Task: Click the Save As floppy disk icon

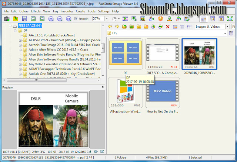Action: point(24,19)
